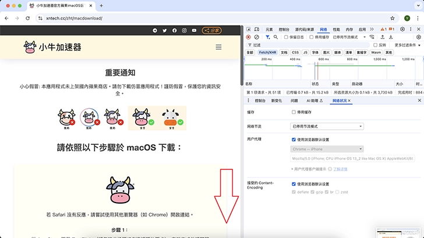424x238 pixels.
Task: Toggle the device toolbar icon in DevTools
Action: pos(257,29)
